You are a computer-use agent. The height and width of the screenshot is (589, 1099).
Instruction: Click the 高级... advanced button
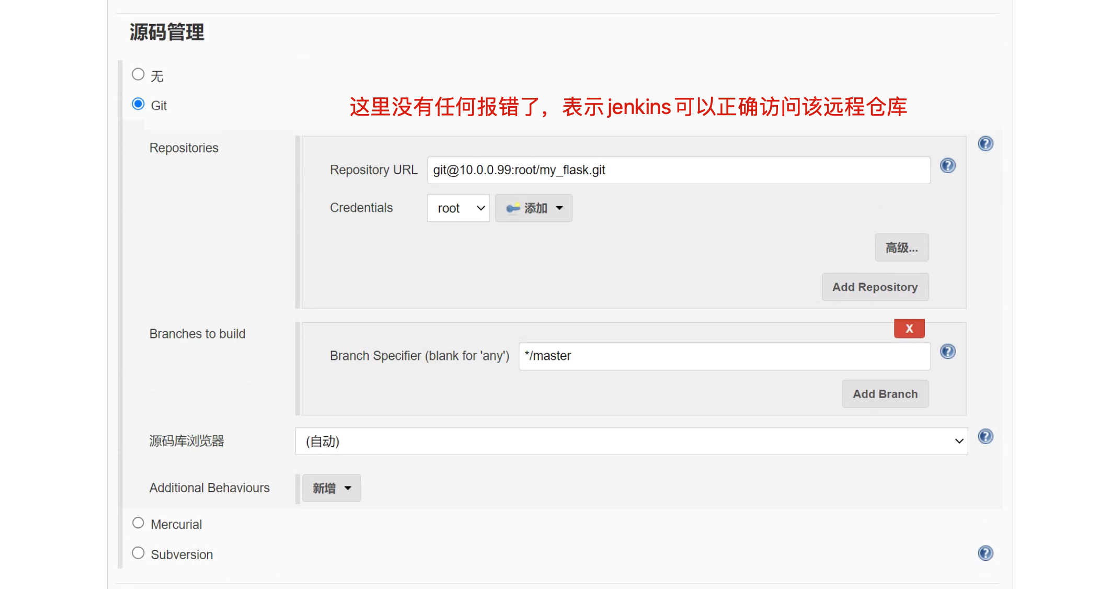click(x=901, y=247)
